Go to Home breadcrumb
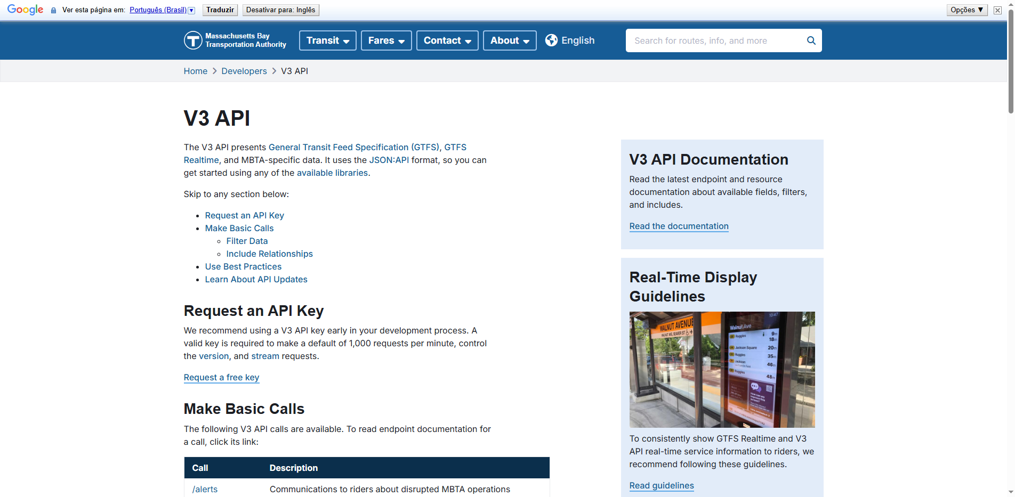Image resolution: width=1015 pixels, height=497 pixels. (x=196, y=71)
